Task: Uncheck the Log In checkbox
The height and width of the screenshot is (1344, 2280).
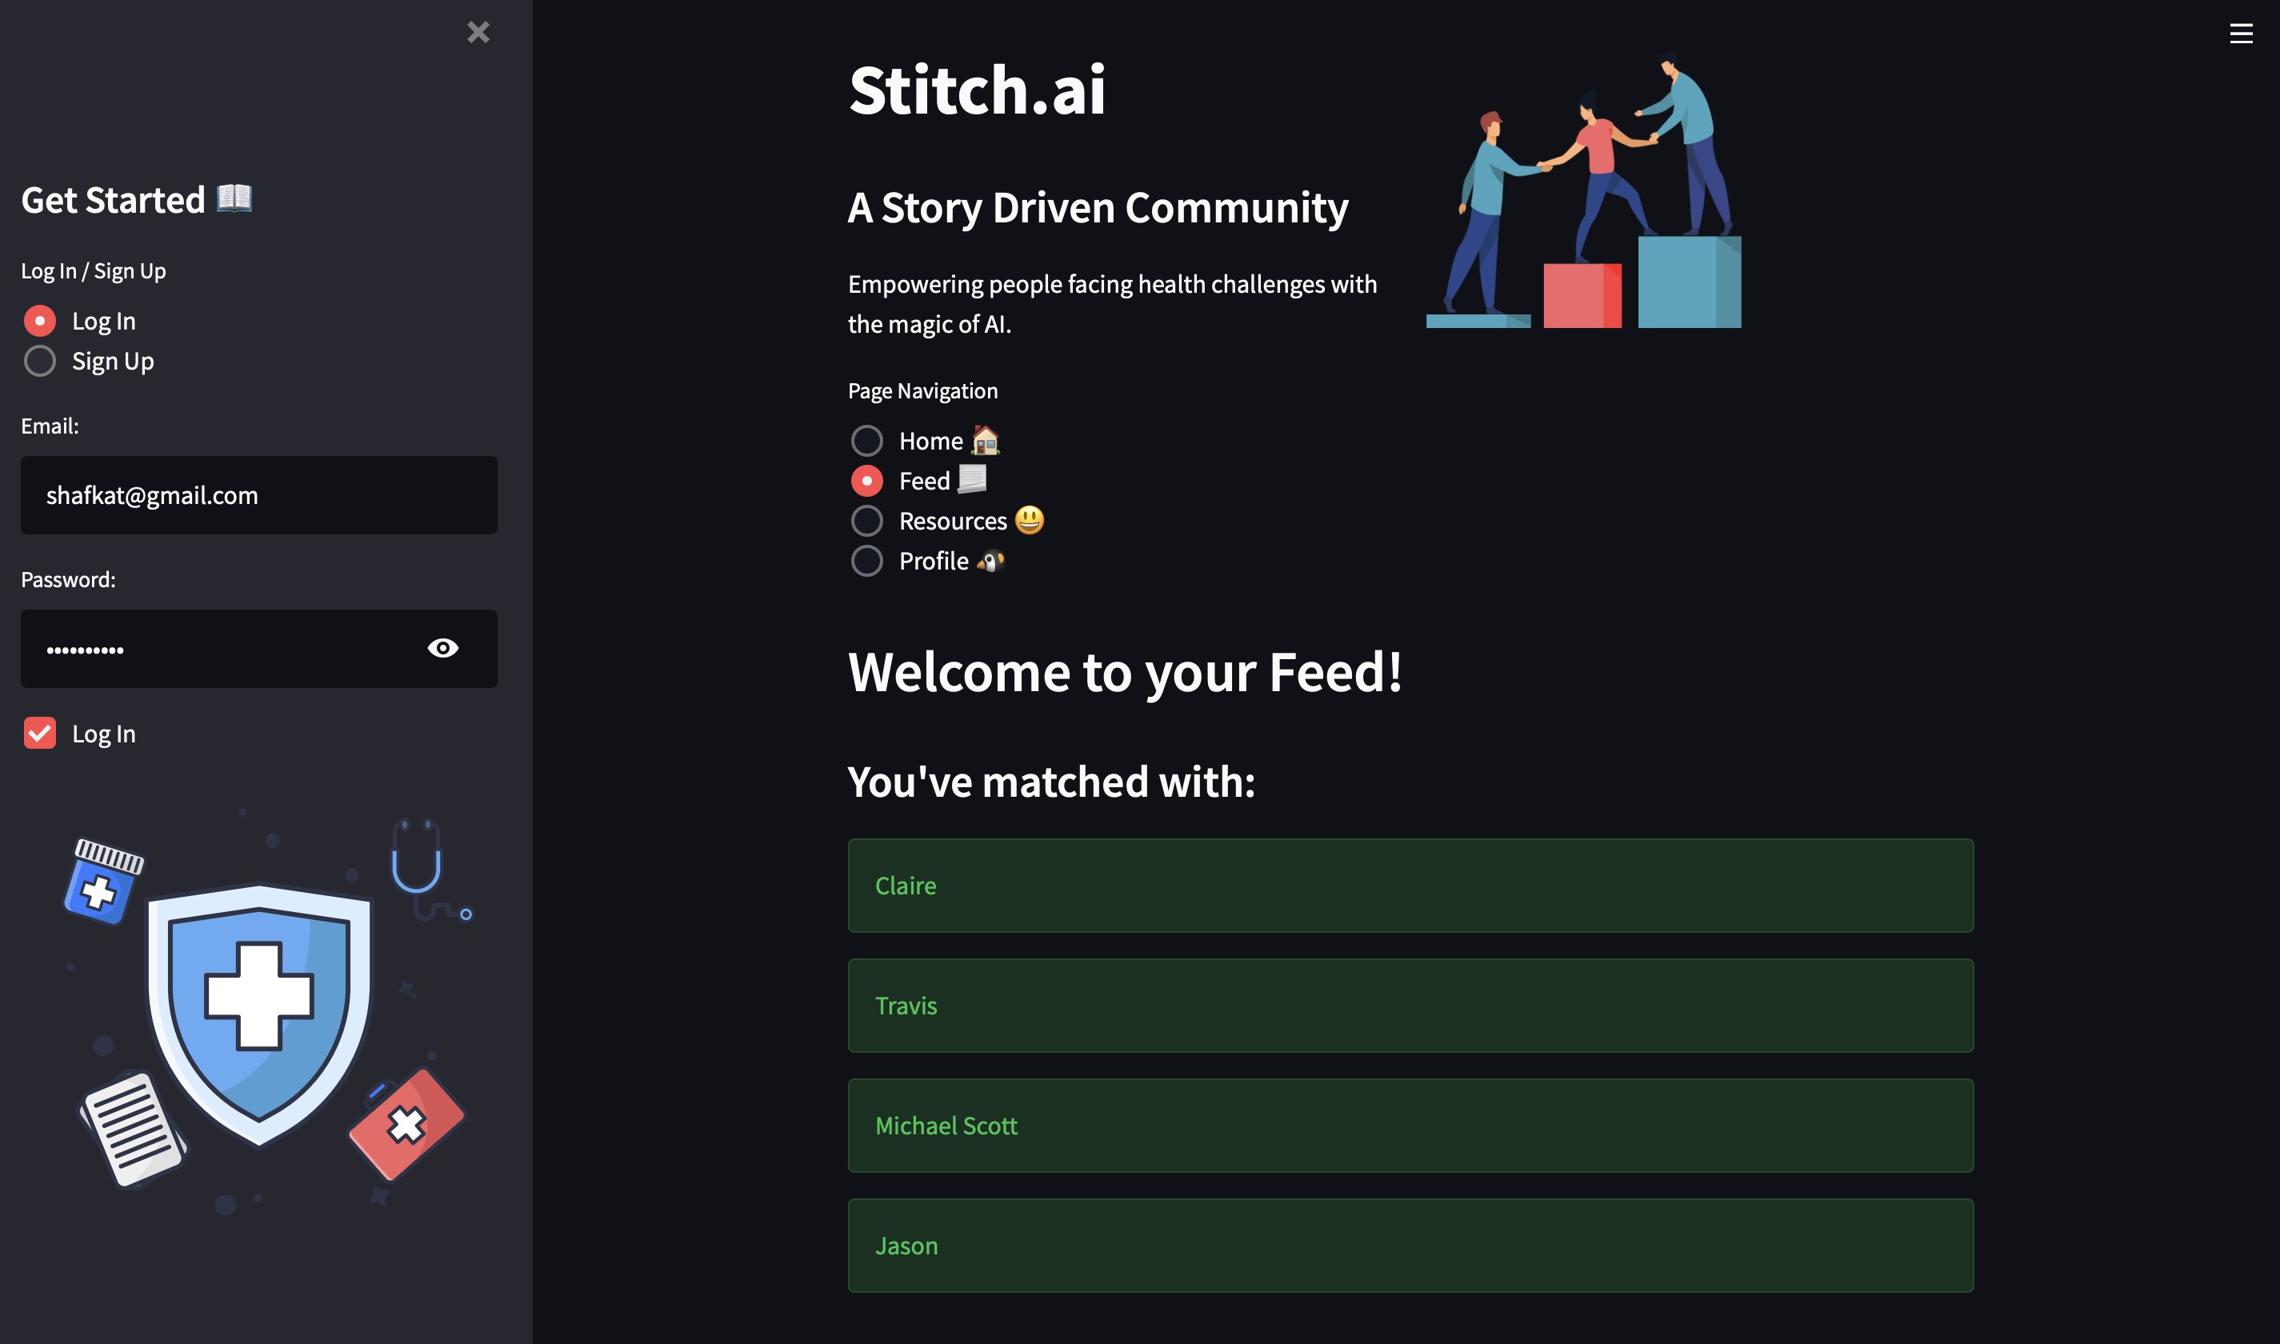Action: click(x=40, y=734)
